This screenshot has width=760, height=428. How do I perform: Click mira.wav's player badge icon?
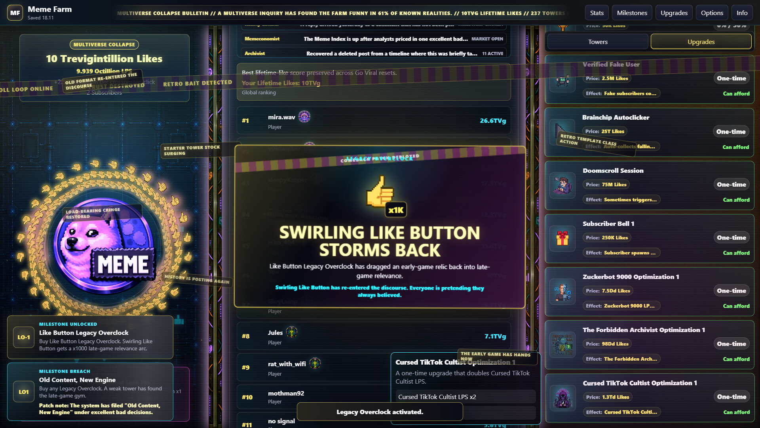point(304,117)
